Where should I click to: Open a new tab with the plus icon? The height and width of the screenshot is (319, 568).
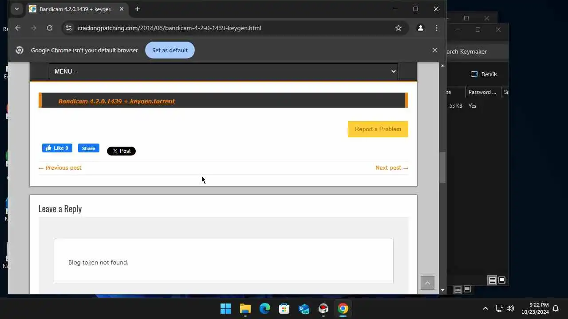click(x=138, y=9)
